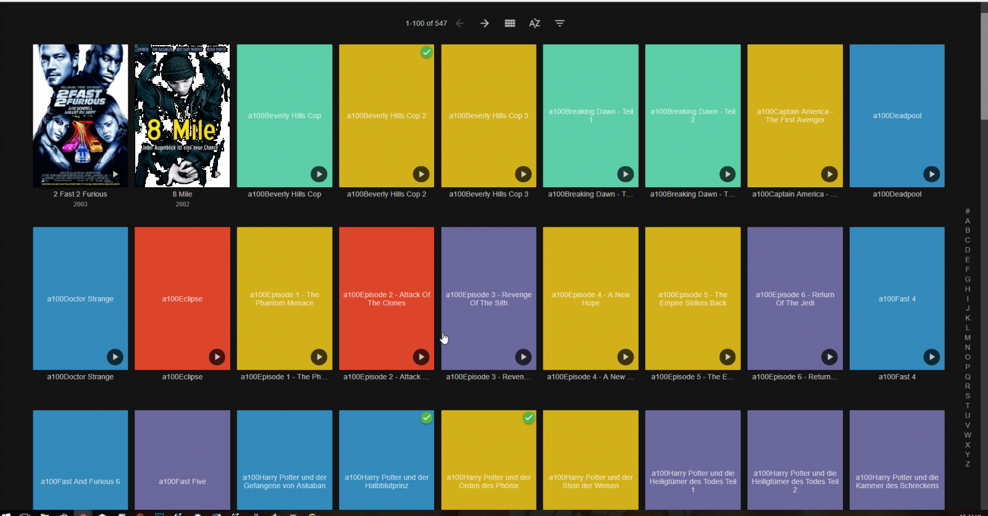This screenshot has height=516, width=988.
Task: Play a100Breaking Dawn - Teil 2
Action: tap(727, 174)
